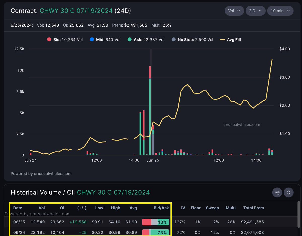Click the Powered by unusualwhales.com link under chart
302x236 pixels.
pos(41,174)
